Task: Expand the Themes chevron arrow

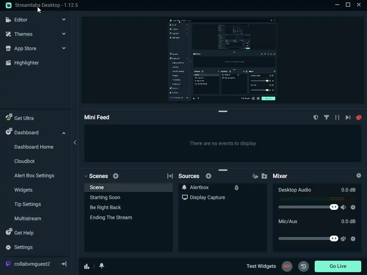Action: (64, 34)
